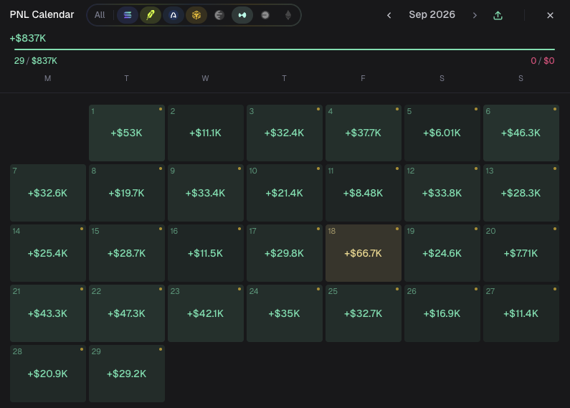
Task: Show All chains filter
Action: click(100, 15)
